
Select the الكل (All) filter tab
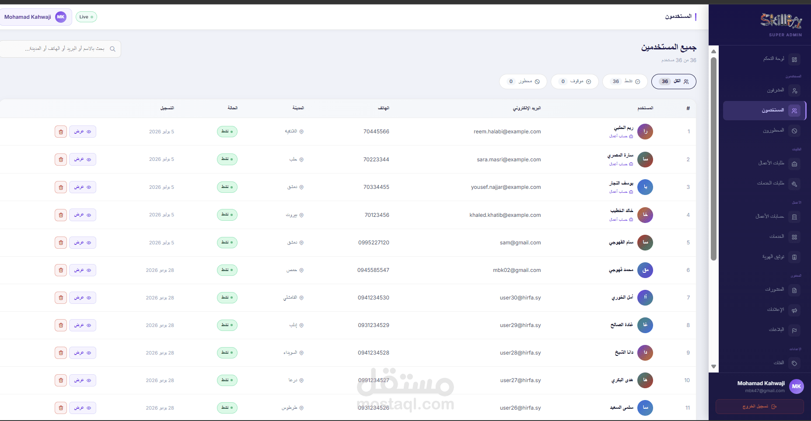tap(674, 81)
